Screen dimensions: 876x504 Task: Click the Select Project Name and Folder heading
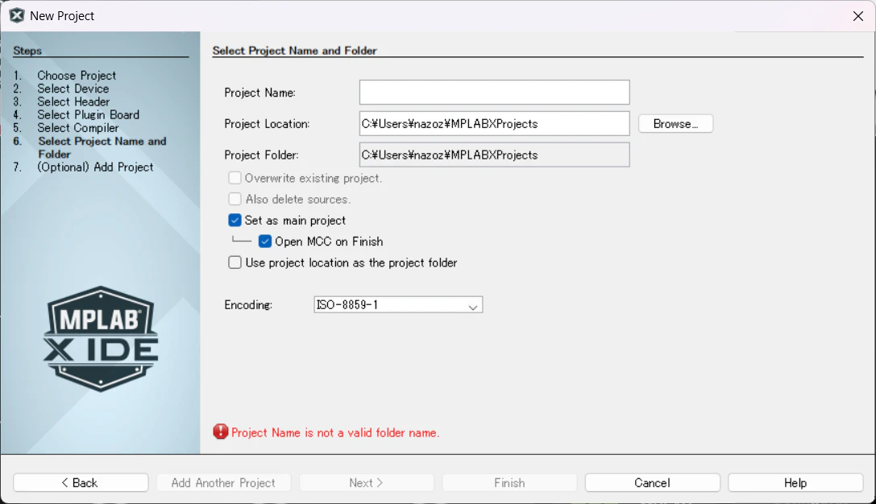click(x=294, y=51)
